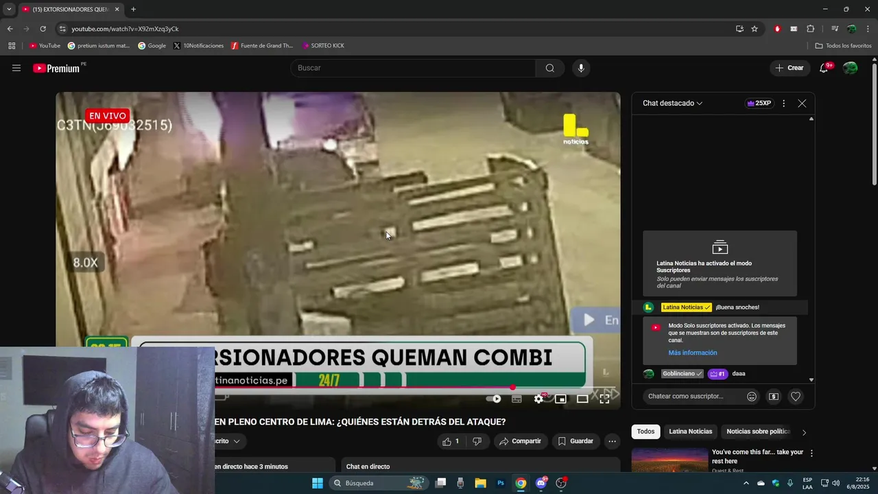Install app icon in address bar

[739, 29]
